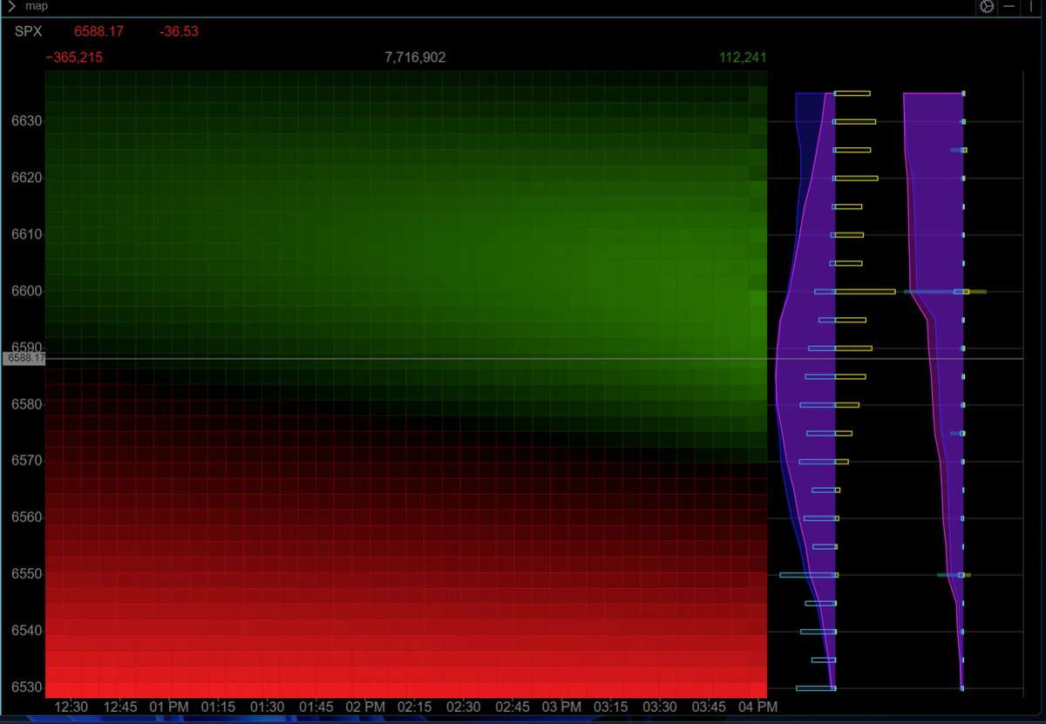This screenshot has width=1046, height=724.
Task: Click the SPX symbol label
Action: (x=28, y=32)
